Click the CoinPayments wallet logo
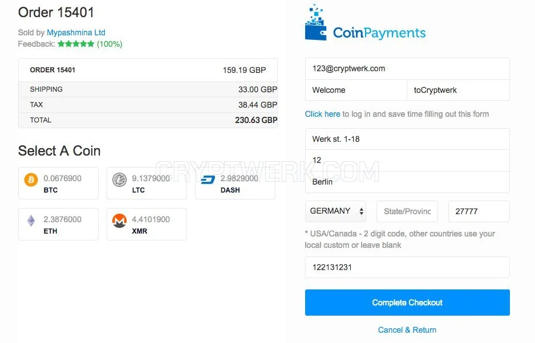 tap(315, 22)
